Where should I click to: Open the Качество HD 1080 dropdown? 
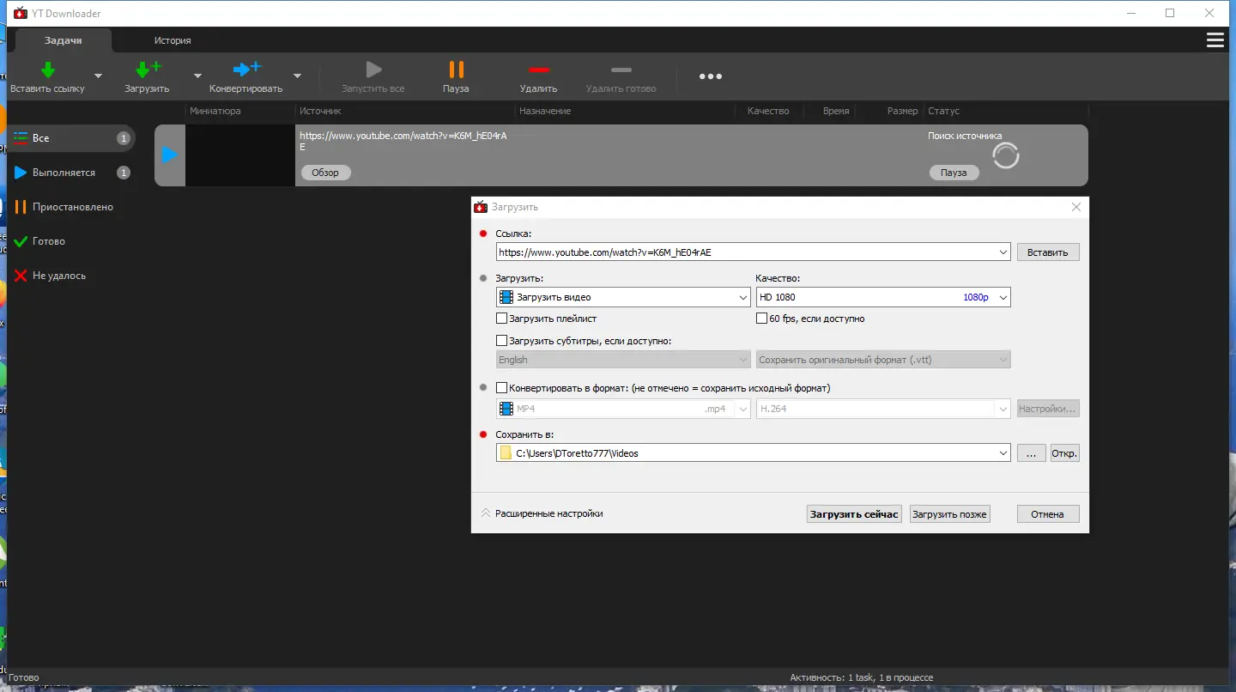coord(883,297)
